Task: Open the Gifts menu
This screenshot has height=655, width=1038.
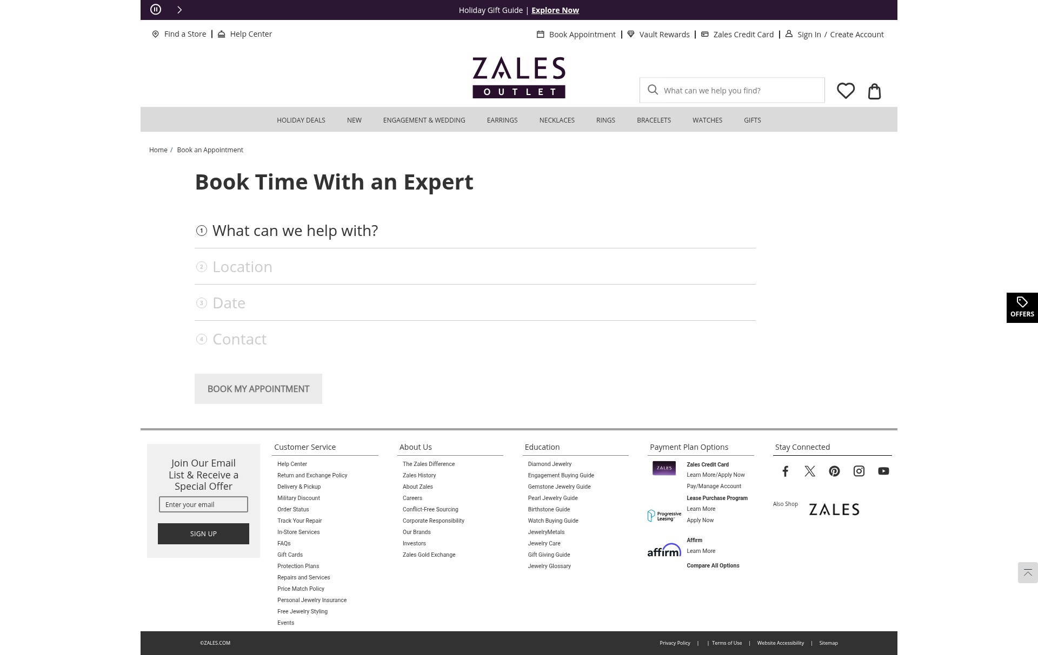Action: coord(752,120)
